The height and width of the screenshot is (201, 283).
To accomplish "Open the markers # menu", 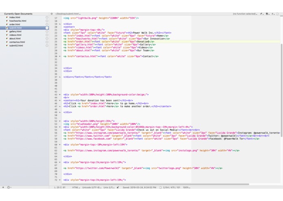I will (x=273, y=14).
